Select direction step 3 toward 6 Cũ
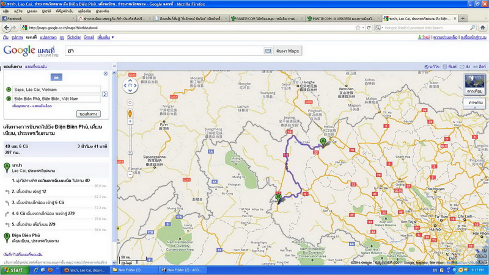This screenshot has height=275, width=489. click(56, 202)
